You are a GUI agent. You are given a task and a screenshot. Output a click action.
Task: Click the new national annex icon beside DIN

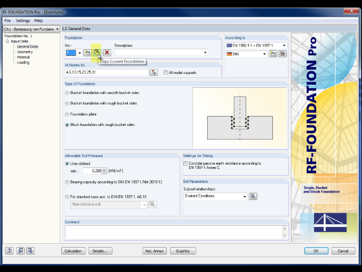[273, 54]
